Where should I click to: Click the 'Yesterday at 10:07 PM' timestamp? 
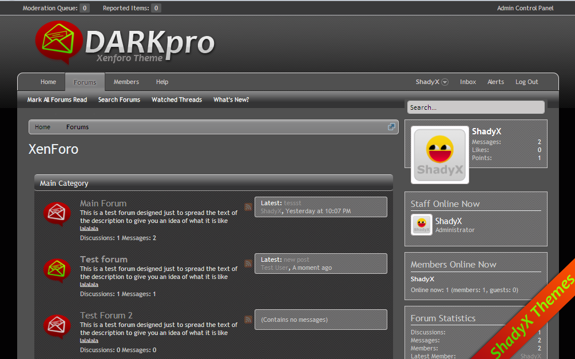318,211
